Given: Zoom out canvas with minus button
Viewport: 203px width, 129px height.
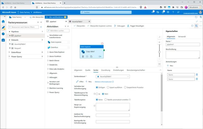Looking at the screenshot, I should pyautogui.click(x=159, y=59).
